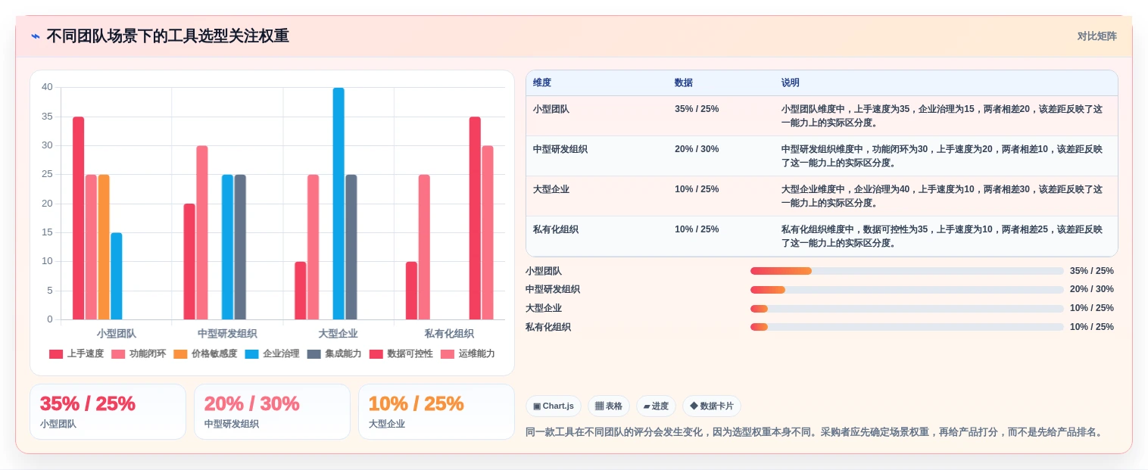Click the 数据 column header
Viewport: 1148px width, 470px height.
point(684,83)
